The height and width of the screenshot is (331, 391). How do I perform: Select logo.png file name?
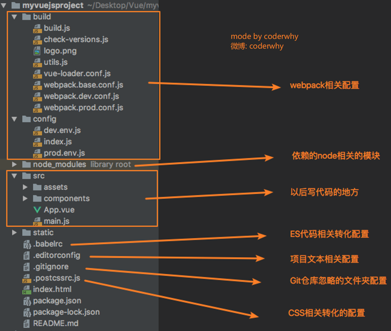[60, 51]
